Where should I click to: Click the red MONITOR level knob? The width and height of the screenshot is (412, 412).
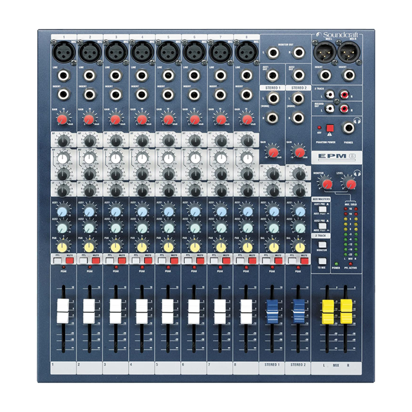point(327,183)
